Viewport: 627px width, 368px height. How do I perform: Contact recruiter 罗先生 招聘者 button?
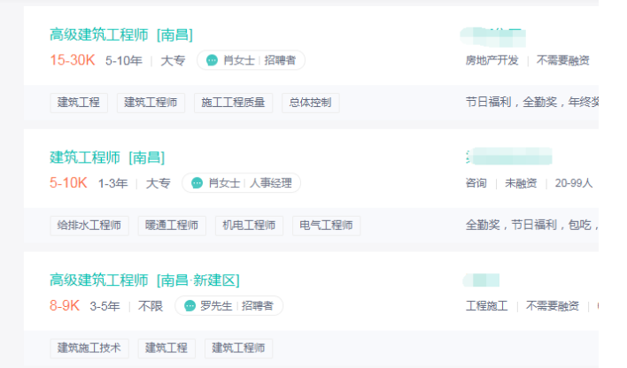tap(228, 306)
